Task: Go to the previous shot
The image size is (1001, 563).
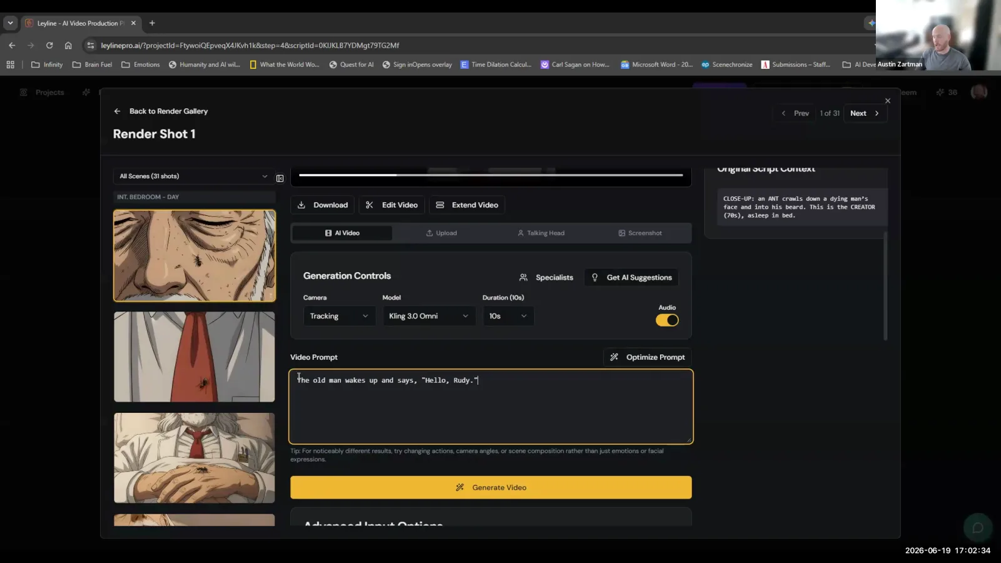Action: point(795,113)
